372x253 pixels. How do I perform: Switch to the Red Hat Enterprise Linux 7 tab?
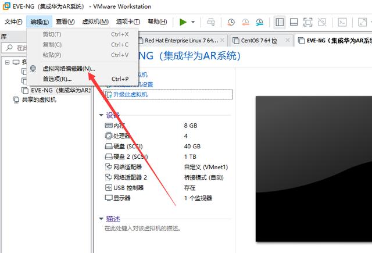tap(181, 41)
